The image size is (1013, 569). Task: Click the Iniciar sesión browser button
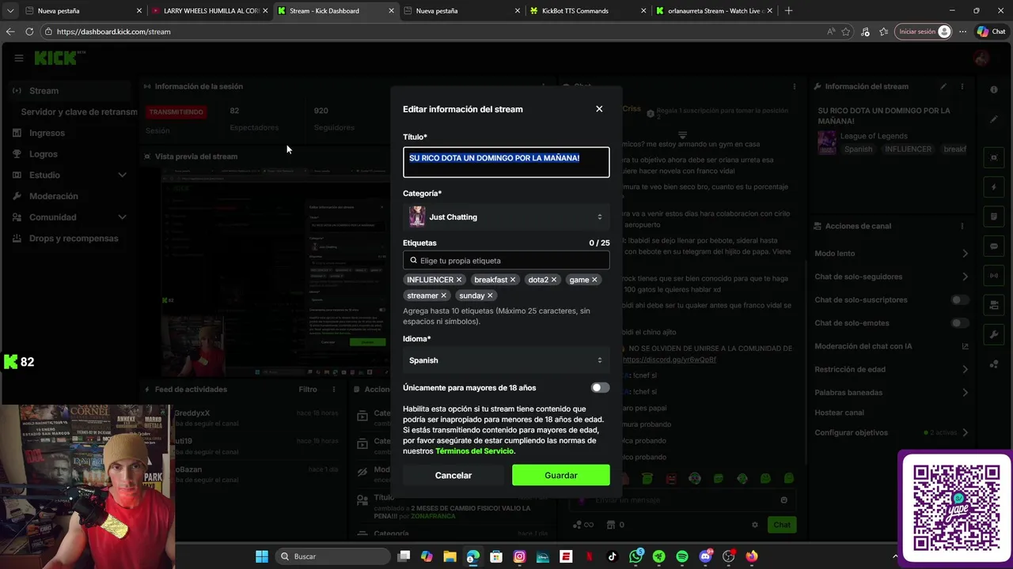pos(922,32)
